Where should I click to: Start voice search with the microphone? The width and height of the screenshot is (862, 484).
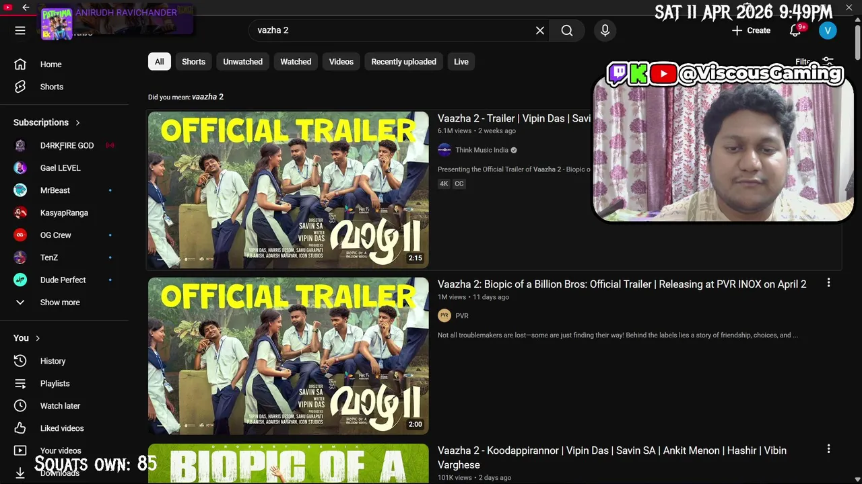[x=605, y=30]
